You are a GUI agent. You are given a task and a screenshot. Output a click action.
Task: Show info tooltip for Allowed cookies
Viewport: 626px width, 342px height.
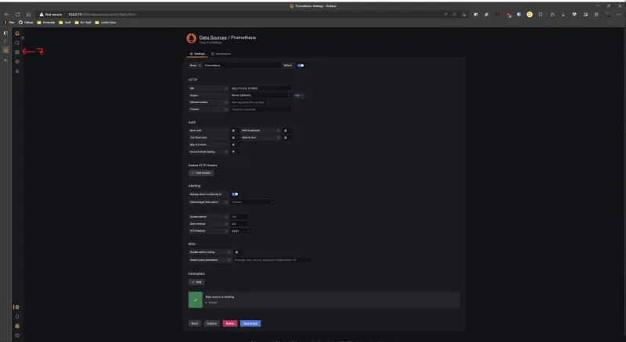[x=226, y=102]
